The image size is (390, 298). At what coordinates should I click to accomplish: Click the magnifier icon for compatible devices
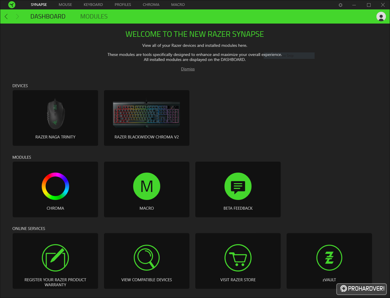[147, 258]
